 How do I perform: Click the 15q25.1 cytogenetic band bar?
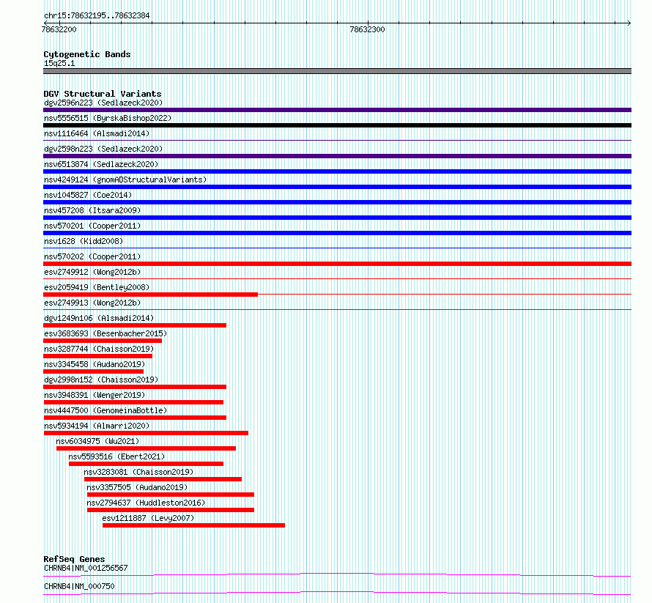tap(337, 71)
